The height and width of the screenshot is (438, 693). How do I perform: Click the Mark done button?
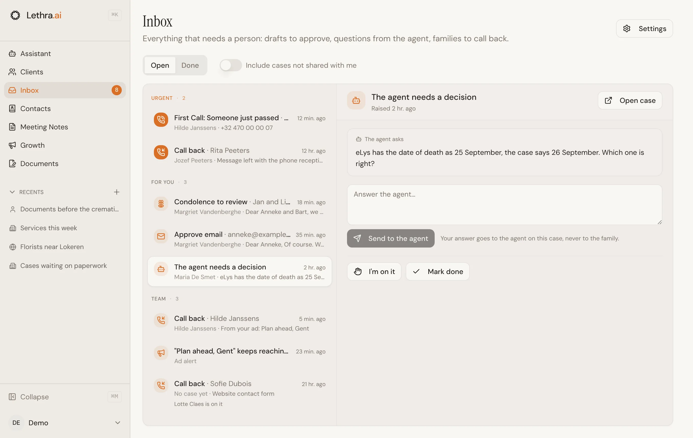tap(437, 271)
